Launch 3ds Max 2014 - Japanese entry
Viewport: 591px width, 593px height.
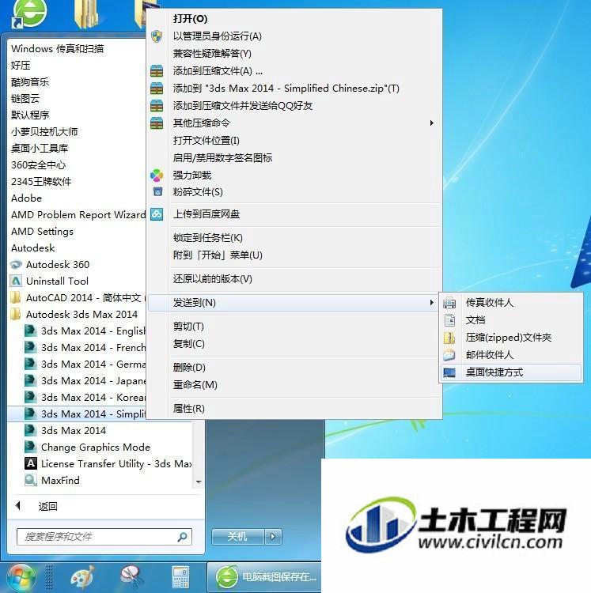[93, 381]
